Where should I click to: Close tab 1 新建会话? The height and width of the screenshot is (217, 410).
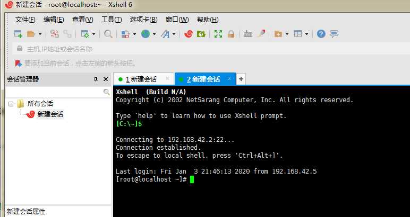(x=168, y=79)
